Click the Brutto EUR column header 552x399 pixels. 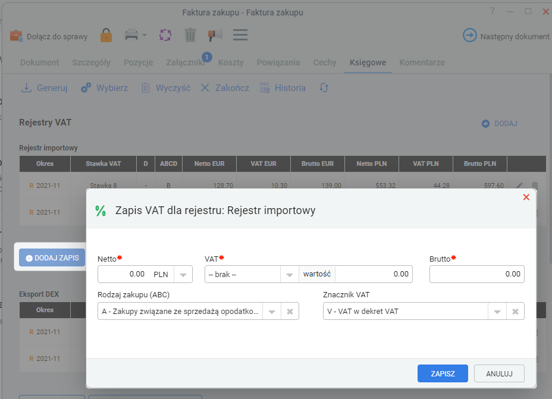(317, 164)
